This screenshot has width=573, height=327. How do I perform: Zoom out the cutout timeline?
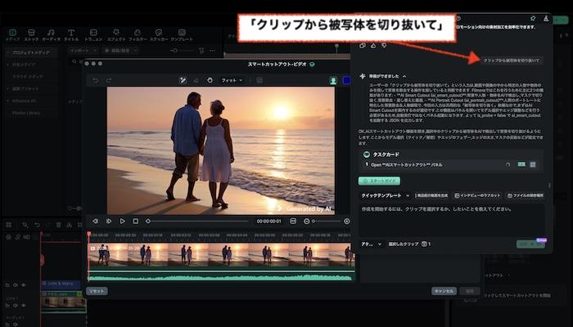coord(306,222)
